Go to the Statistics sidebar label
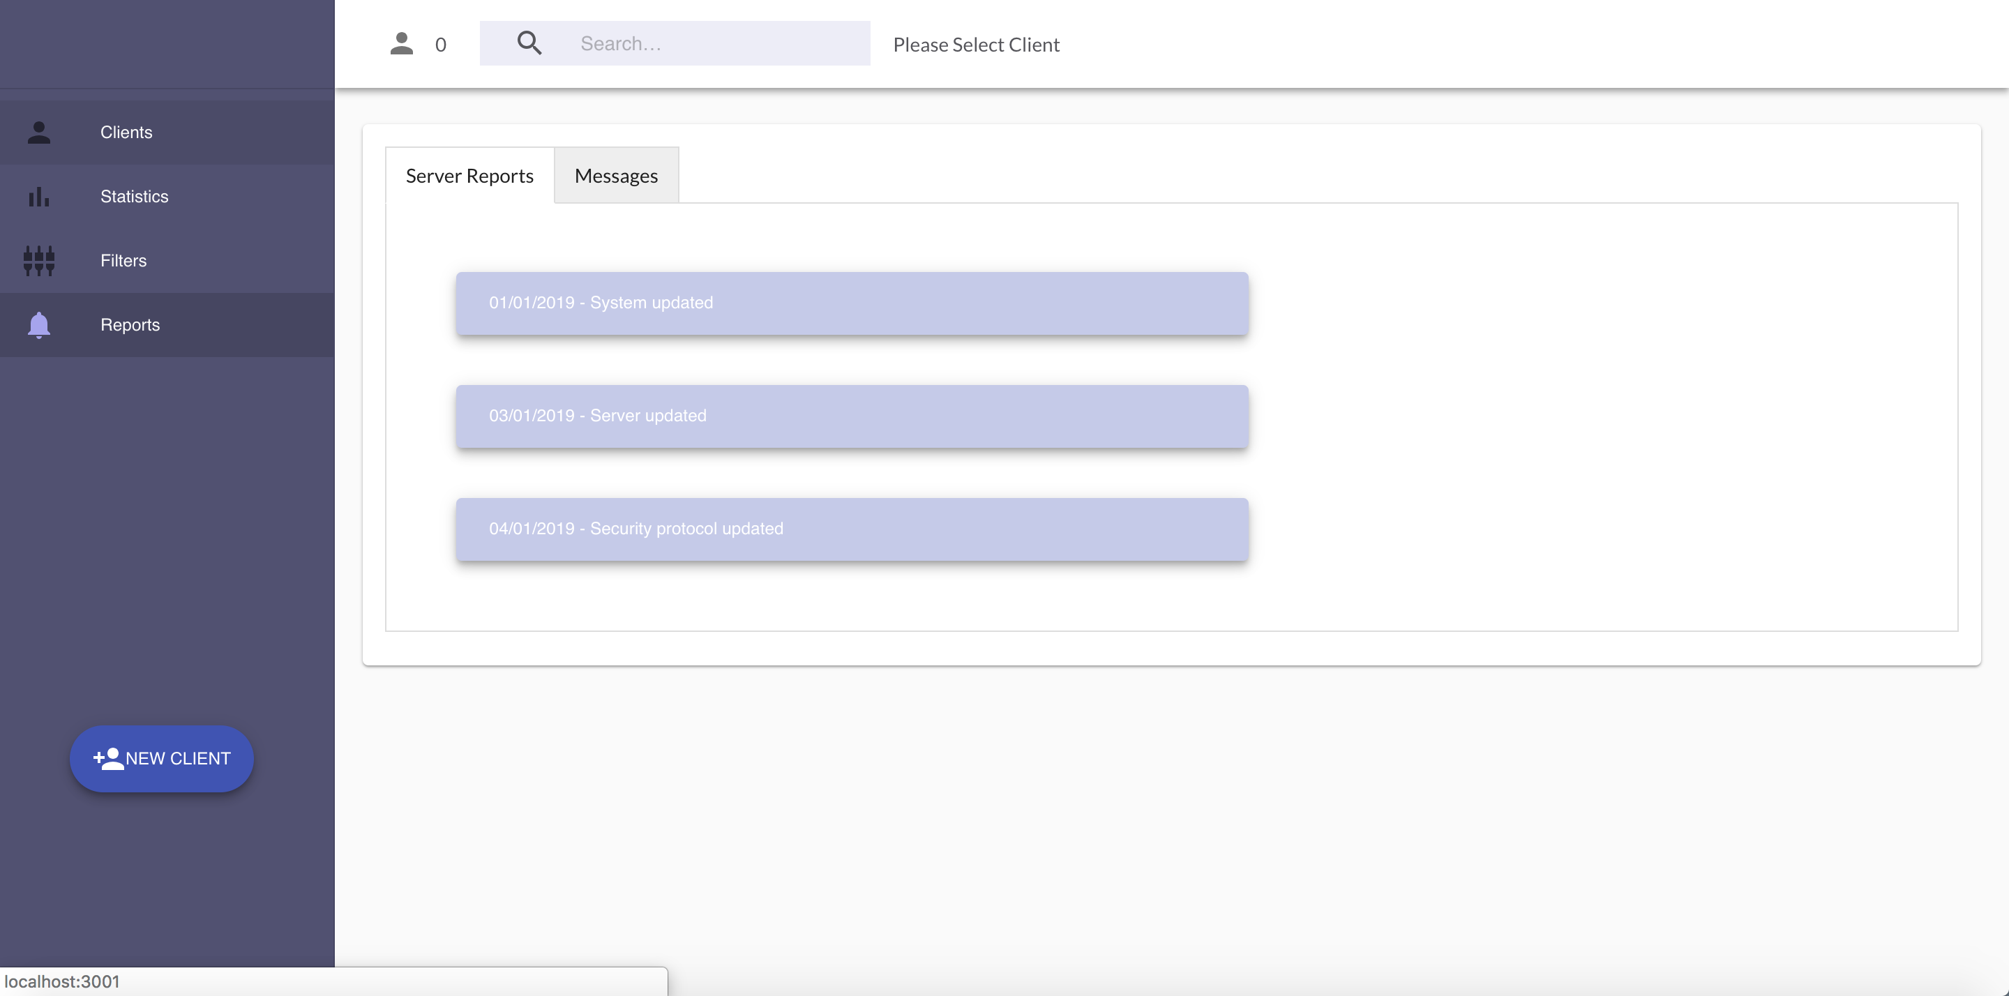 [x=134, y=197]
